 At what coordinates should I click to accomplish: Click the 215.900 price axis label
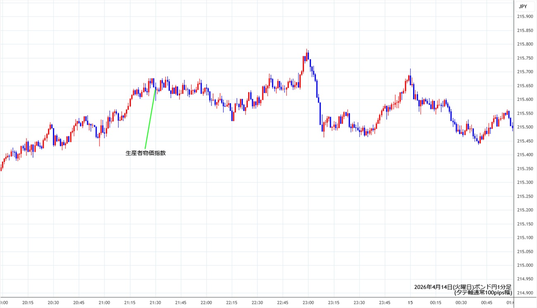coord(525,17)
